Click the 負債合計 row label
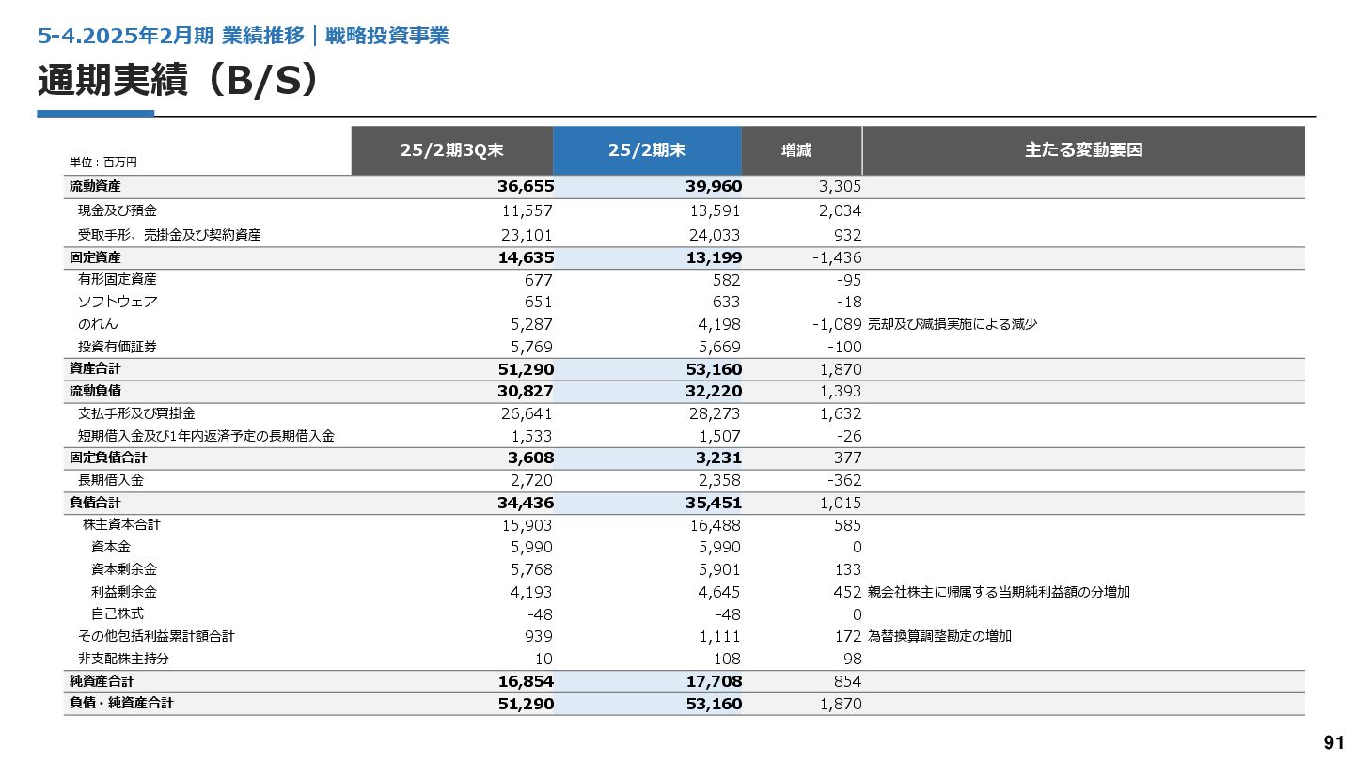Image resolution: width=1354 pixels, height=761 pixels. tap(95, 504)
